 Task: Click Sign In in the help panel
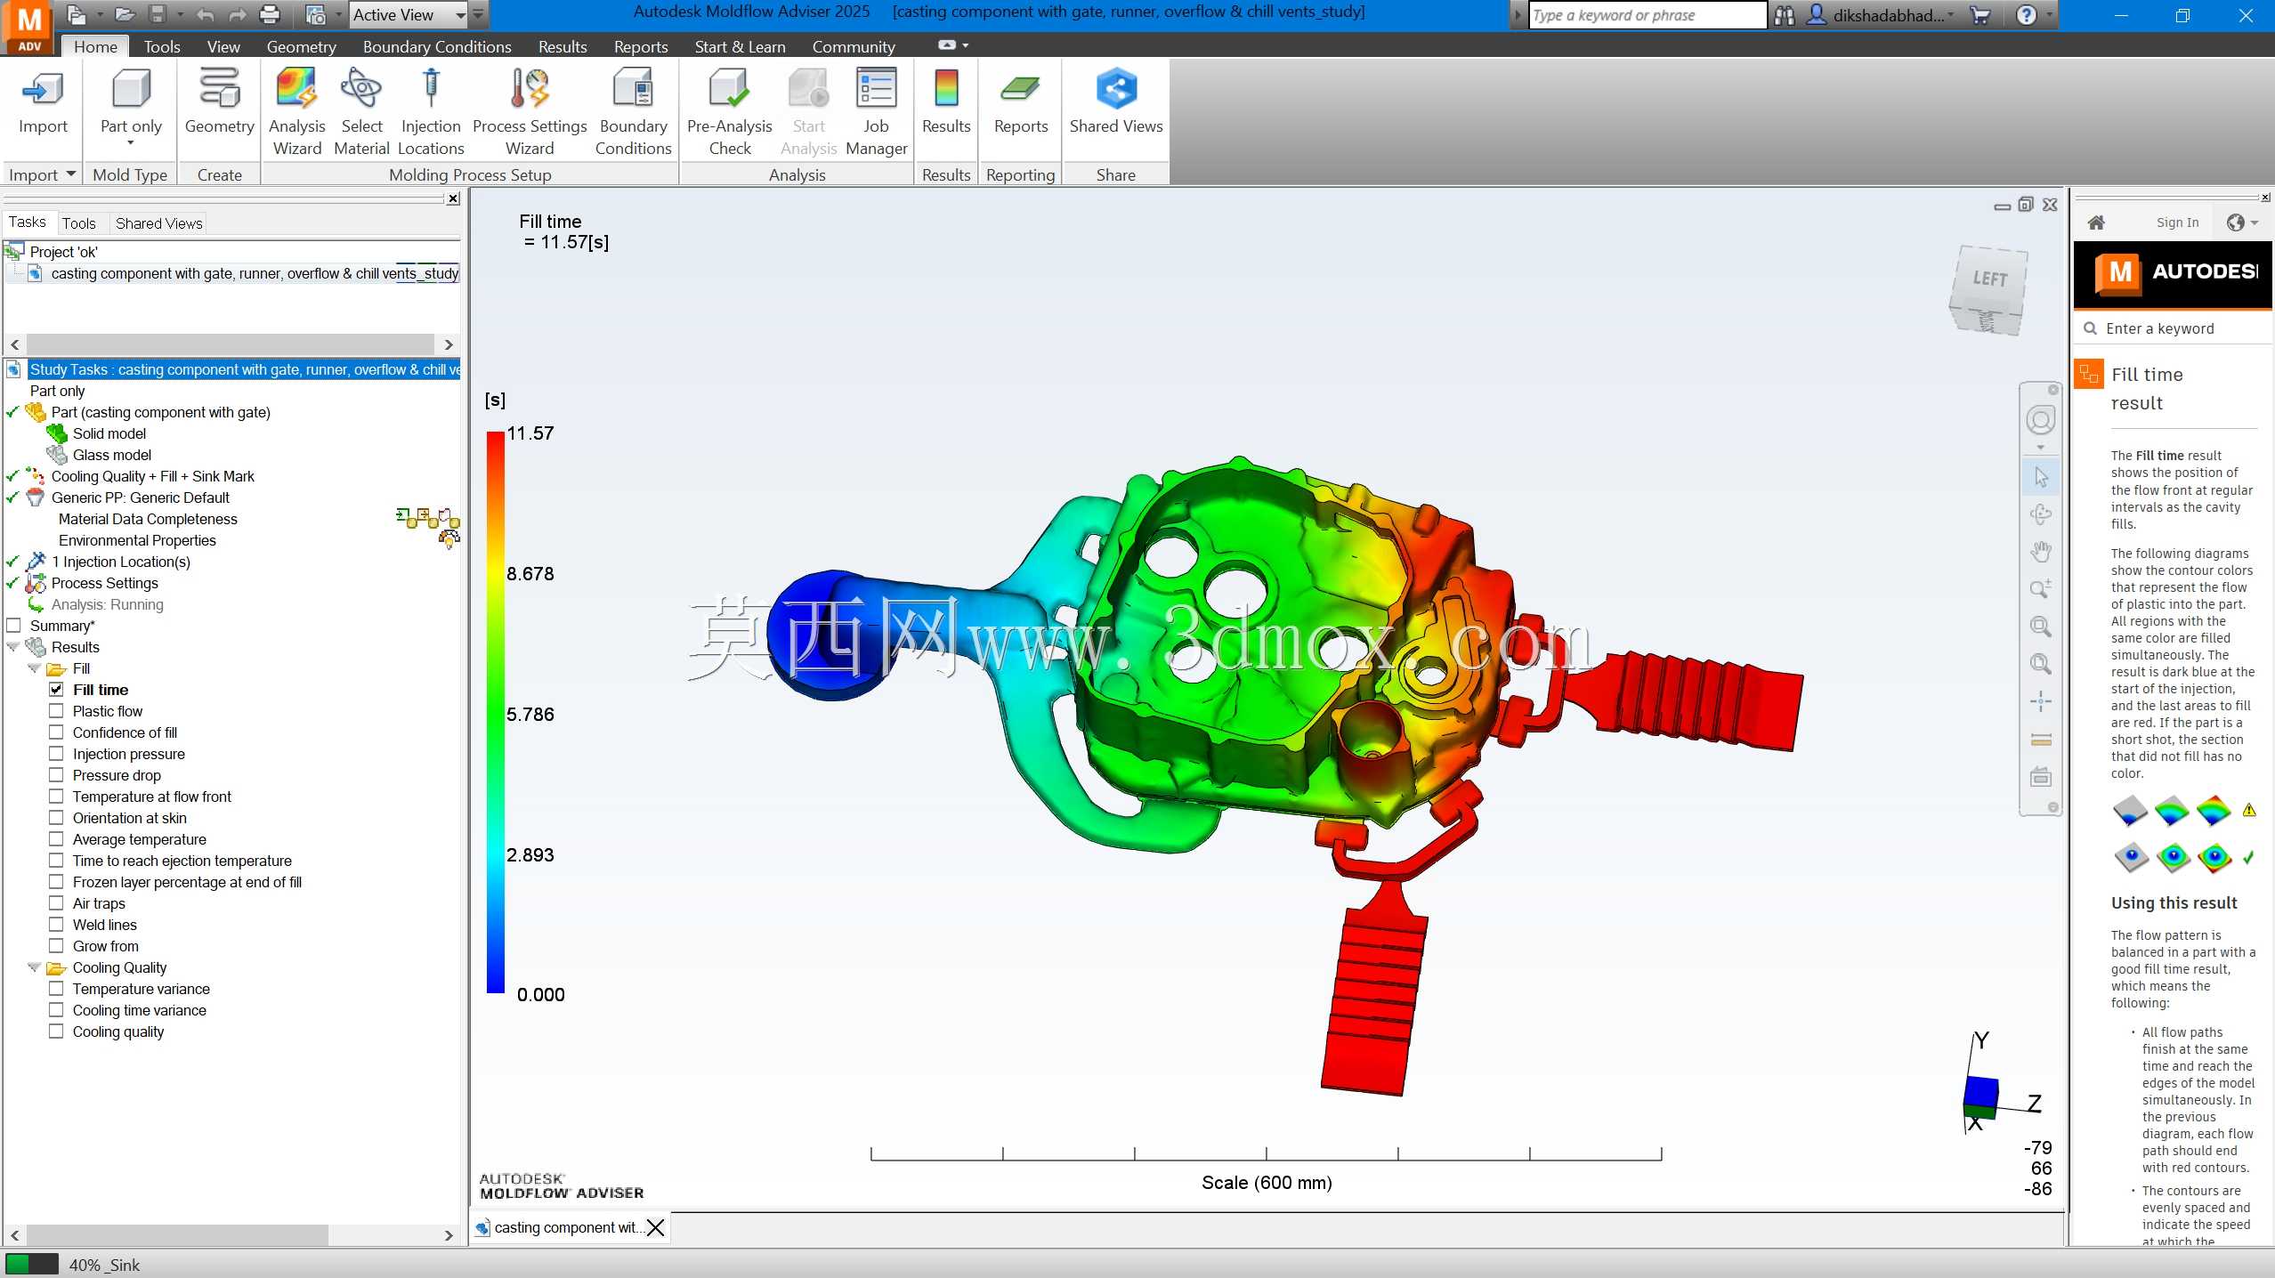coord(2177,222)
